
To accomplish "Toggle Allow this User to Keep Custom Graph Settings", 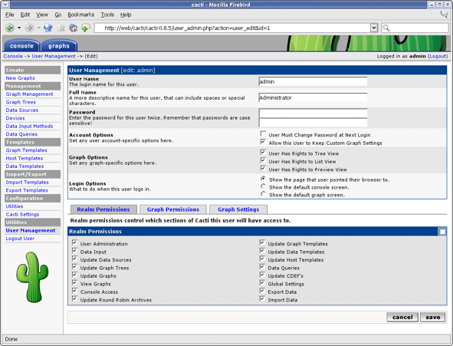I will coord(263,142).
